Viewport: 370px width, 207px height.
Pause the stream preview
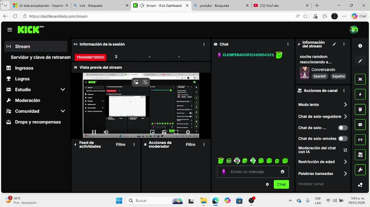pos(94,132)
